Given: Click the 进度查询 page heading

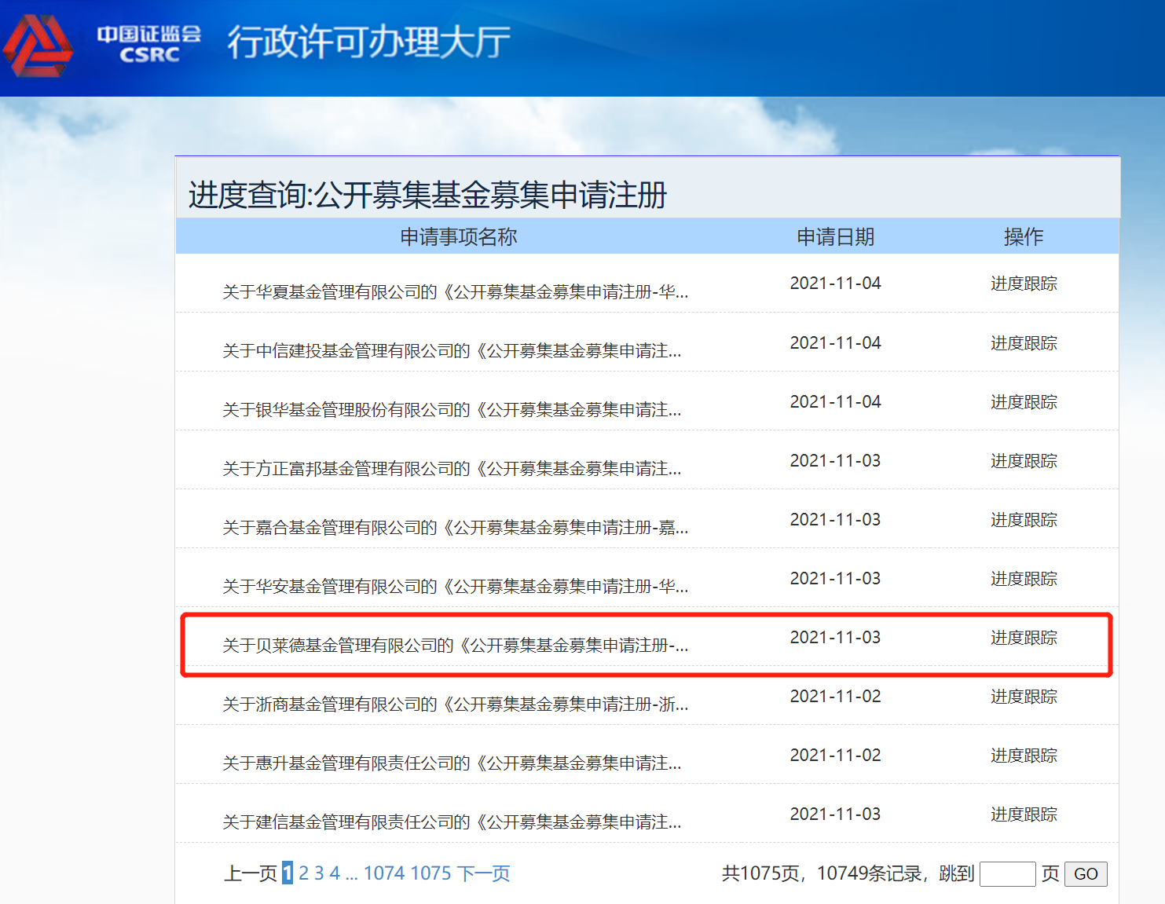Looking at the screenshot, I should (427, 195).
